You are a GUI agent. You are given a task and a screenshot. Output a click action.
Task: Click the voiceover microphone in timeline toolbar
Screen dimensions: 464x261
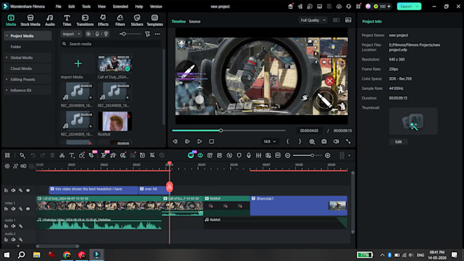click(248, 155)
